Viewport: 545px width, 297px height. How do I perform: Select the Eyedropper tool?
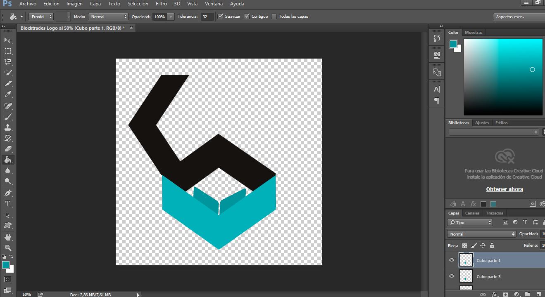point(8,94)
